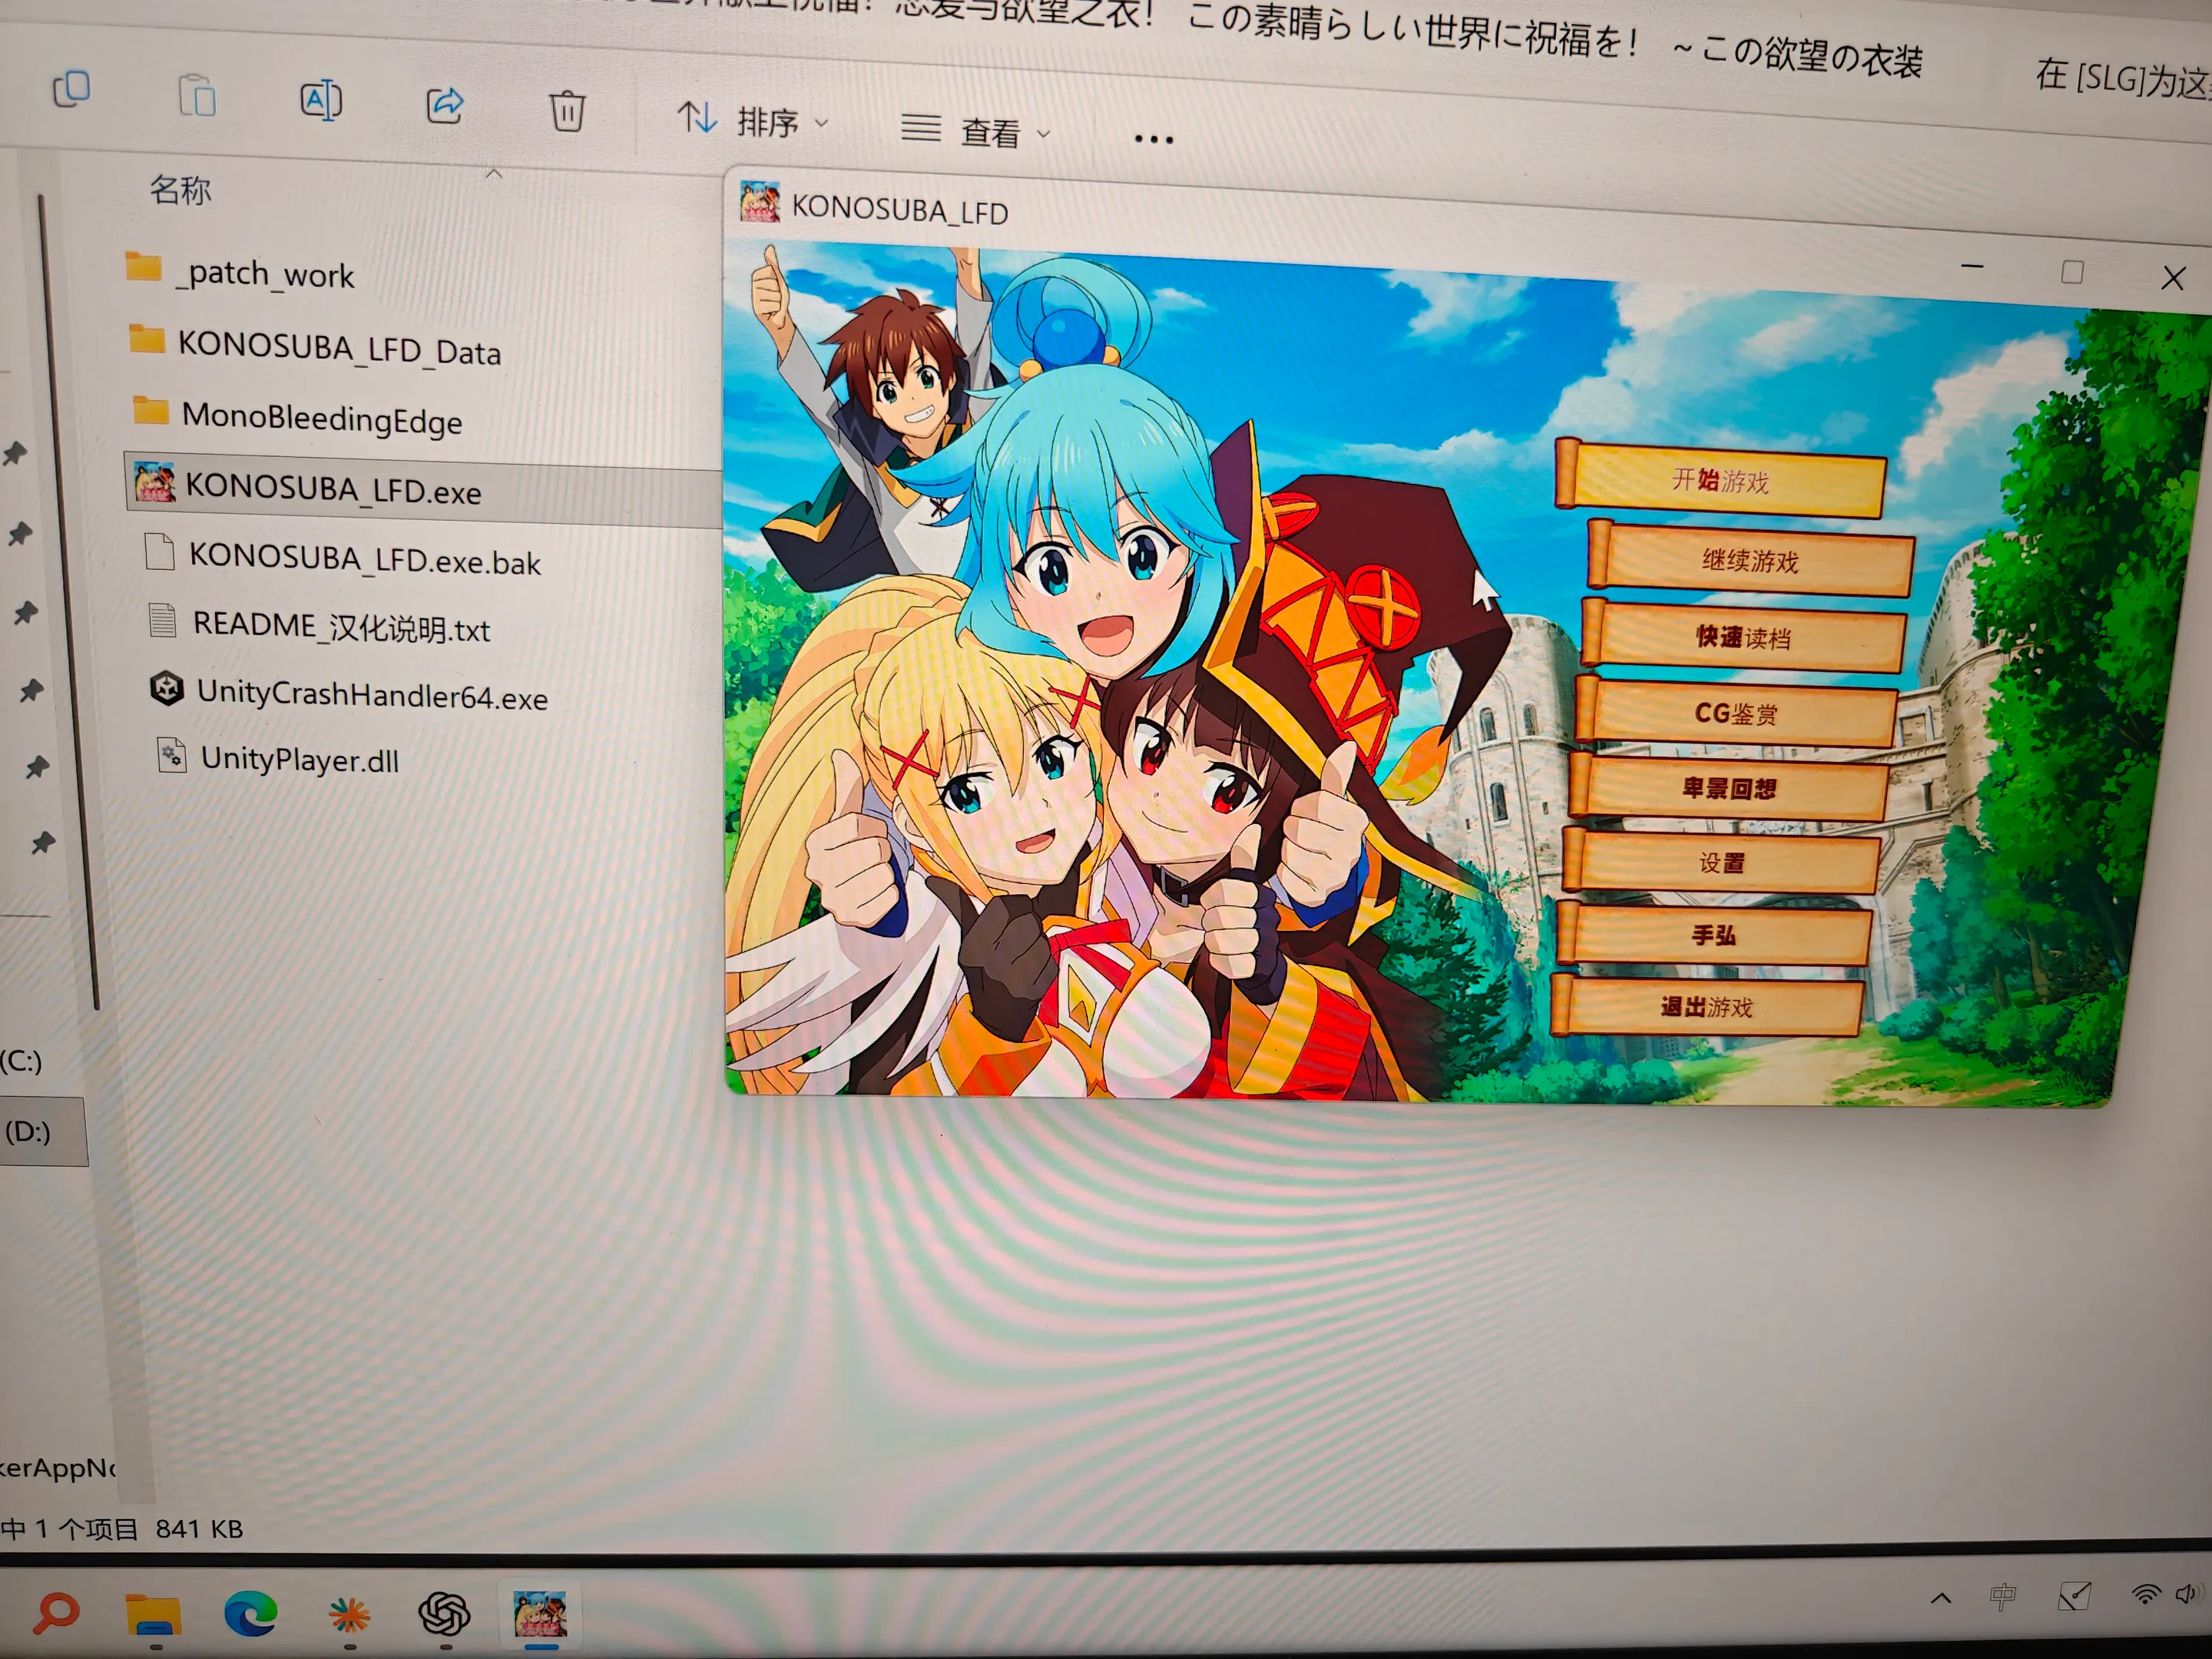The height and width of the screenshot is (1659, 2212).
Task: Click the share icon in Explorer toolbar
Action: point(445,105)
